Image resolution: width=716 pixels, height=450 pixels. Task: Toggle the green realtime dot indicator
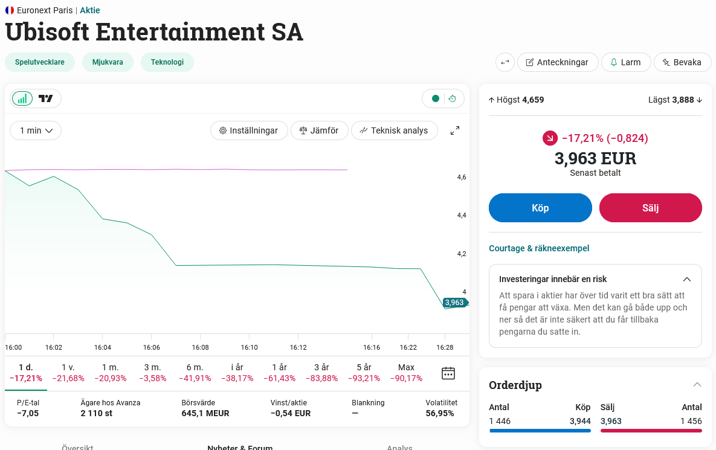[x=435, y=98]
